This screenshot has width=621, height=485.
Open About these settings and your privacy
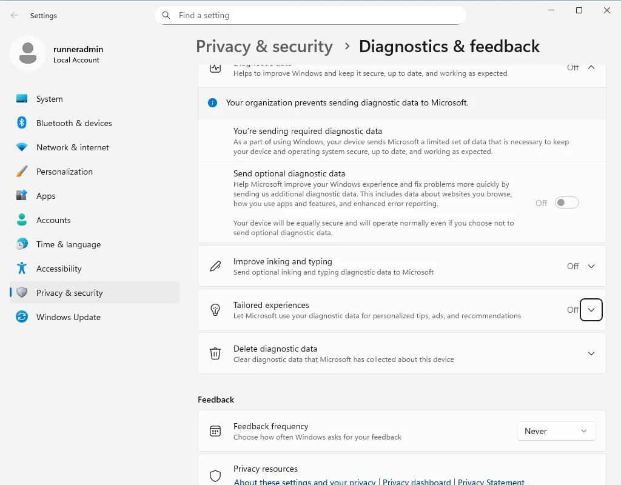[304, 481]
